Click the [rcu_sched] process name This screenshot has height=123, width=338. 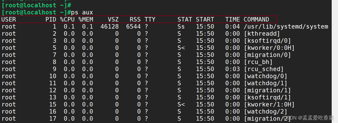click(264, 69)
